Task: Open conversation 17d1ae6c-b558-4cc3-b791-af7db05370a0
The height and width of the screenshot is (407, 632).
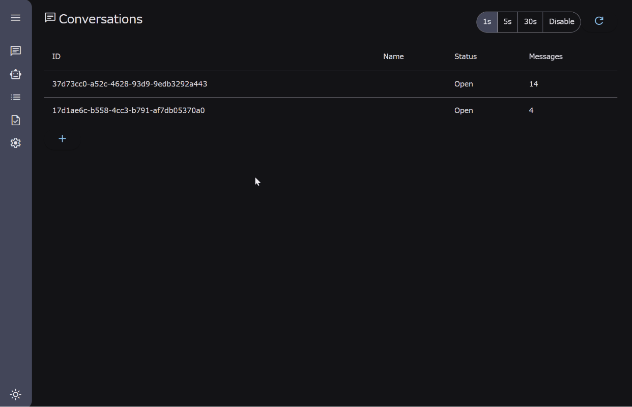Action: [331, 110]
